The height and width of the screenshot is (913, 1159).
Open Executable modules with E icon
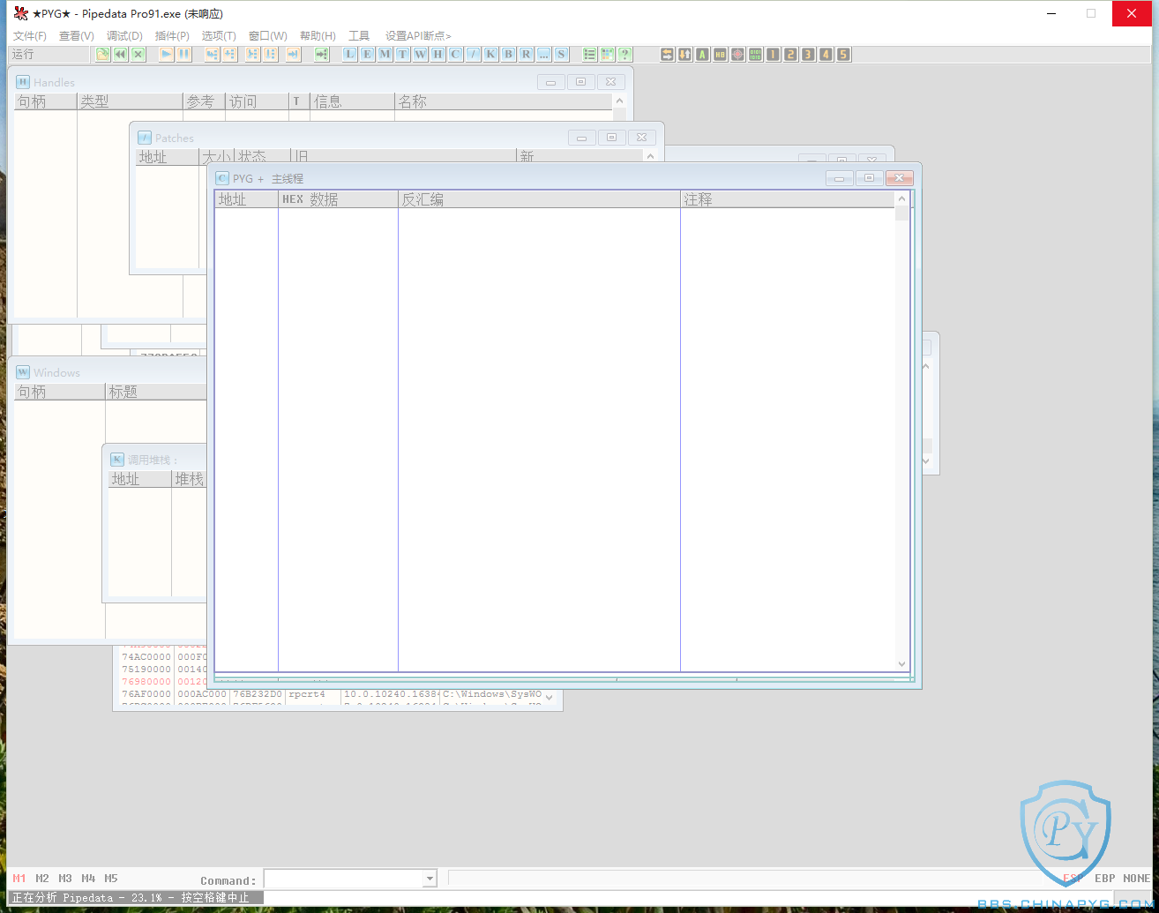coord(367,54)
